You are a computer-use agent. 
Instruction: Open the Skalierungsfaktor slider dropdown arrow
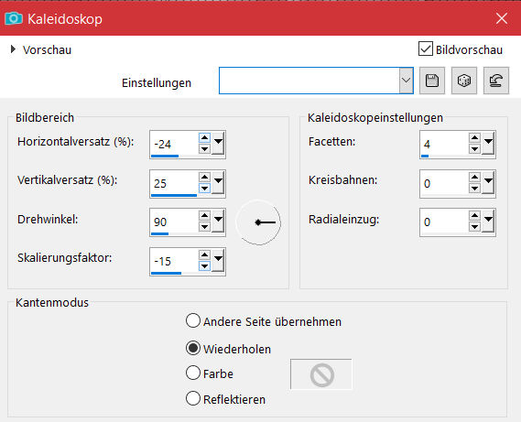[218, 261]
